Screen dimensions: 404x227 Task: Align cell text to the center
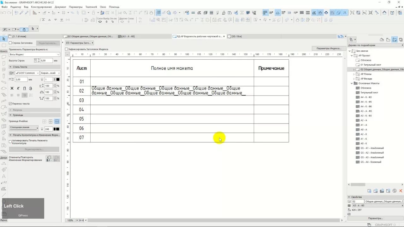[x=18, y=95]
